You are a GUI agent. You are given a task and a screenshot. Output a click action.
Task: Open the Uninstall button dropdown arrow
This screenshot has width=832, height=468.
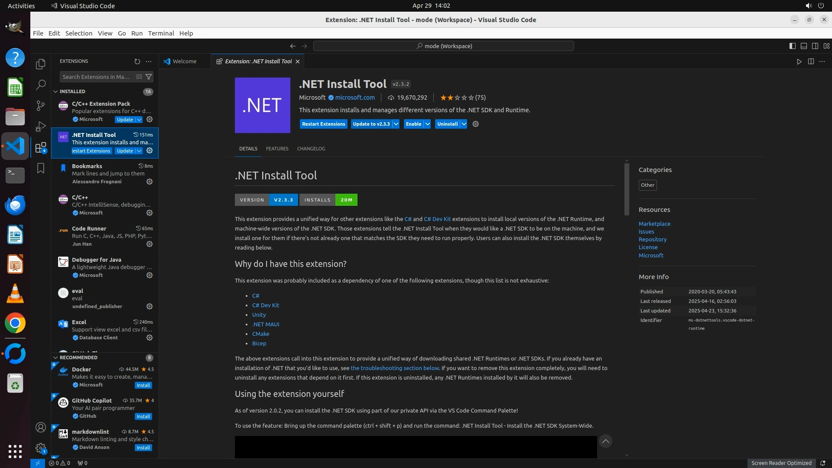pyautogui.click(x=464, y=124)
